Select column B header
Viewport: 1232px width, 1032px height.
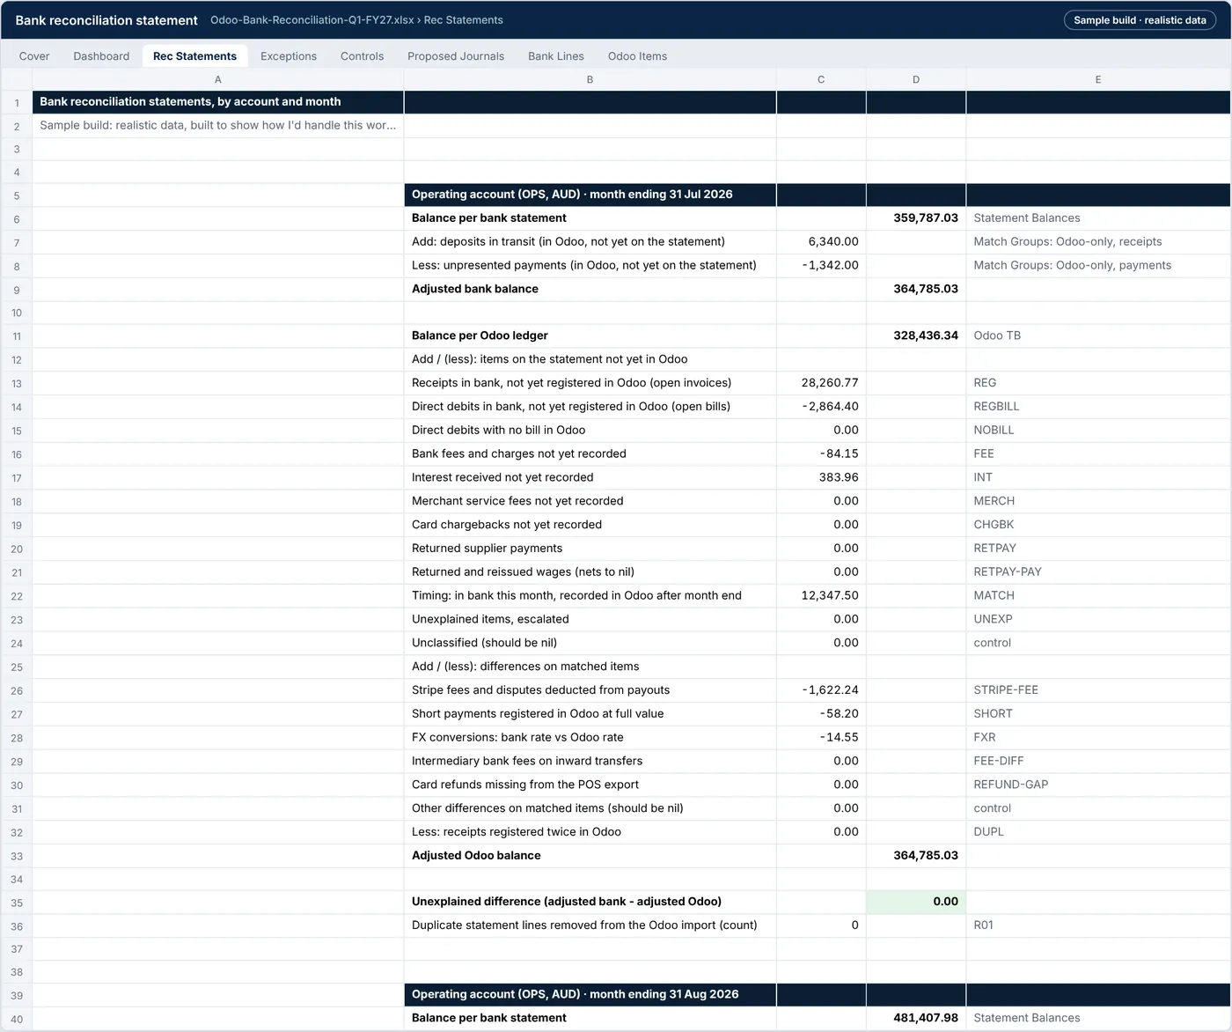click(590, 79)
